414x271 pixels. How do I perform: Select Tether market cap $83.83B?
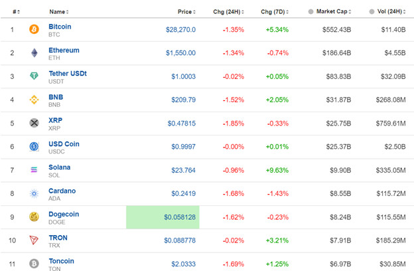click(338, 76)
